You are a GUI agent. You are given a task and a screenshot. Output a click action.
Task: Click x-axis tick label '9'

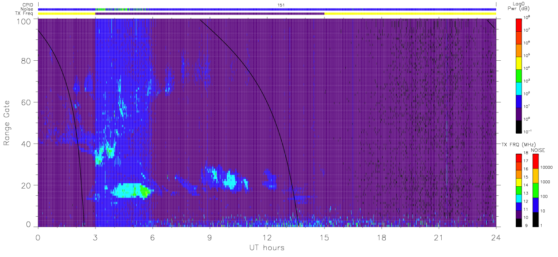(209, 237)
